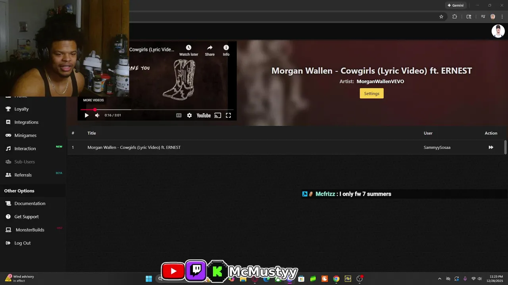Screen dimensions: 508x285
Task: Open the volume tray icon
Action: (x=480, y=279)
